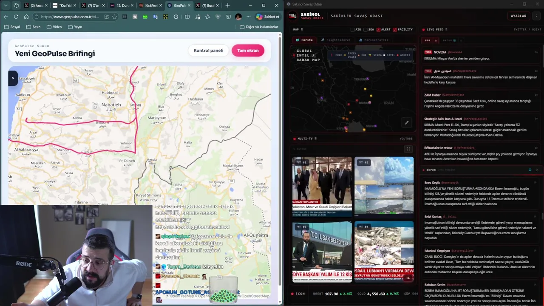Switch to the MarineTraffic tab

pos(374,40)
